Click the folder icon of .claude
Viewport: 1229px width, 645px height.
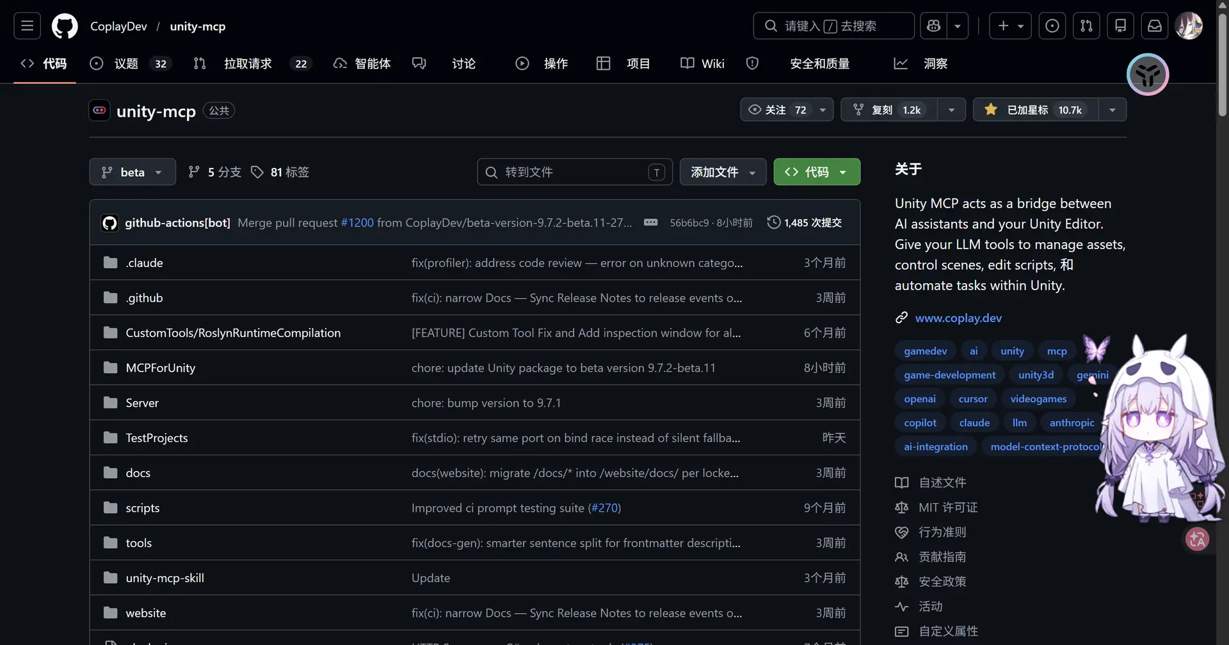tap(110, 263)
